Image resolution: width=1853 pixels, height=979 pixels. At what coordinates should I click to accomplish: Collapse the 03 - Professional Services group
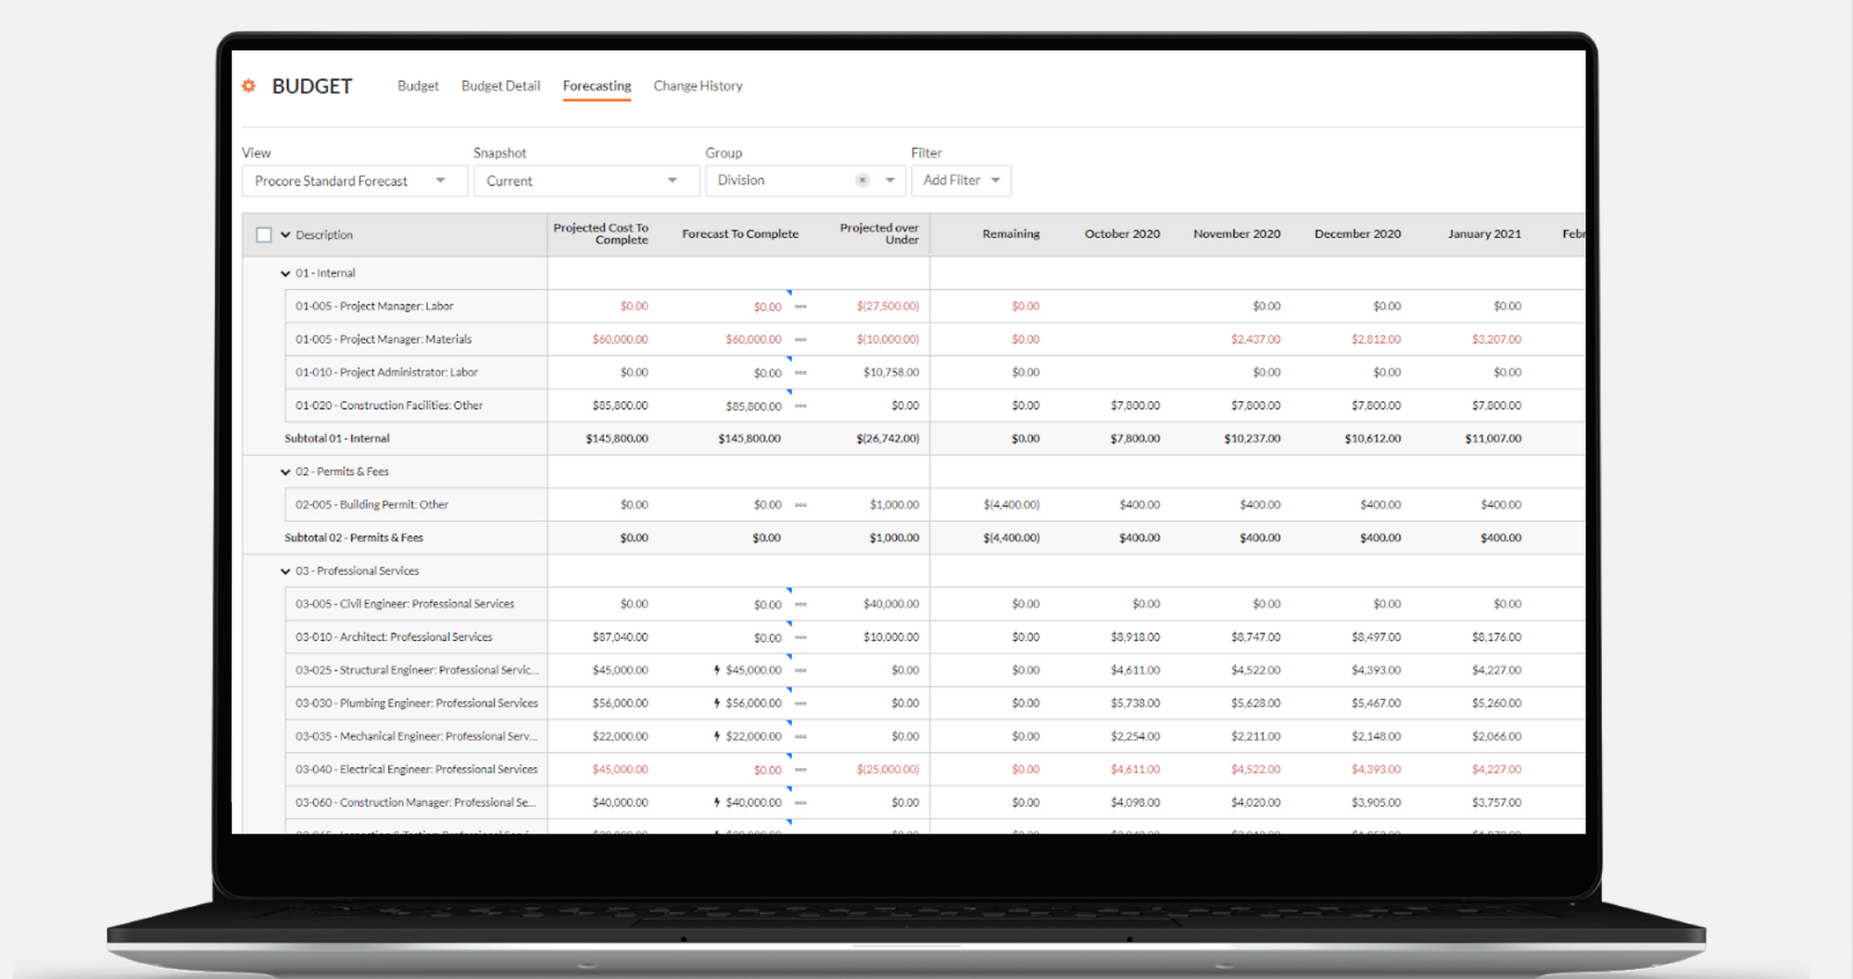coord(285,571)
